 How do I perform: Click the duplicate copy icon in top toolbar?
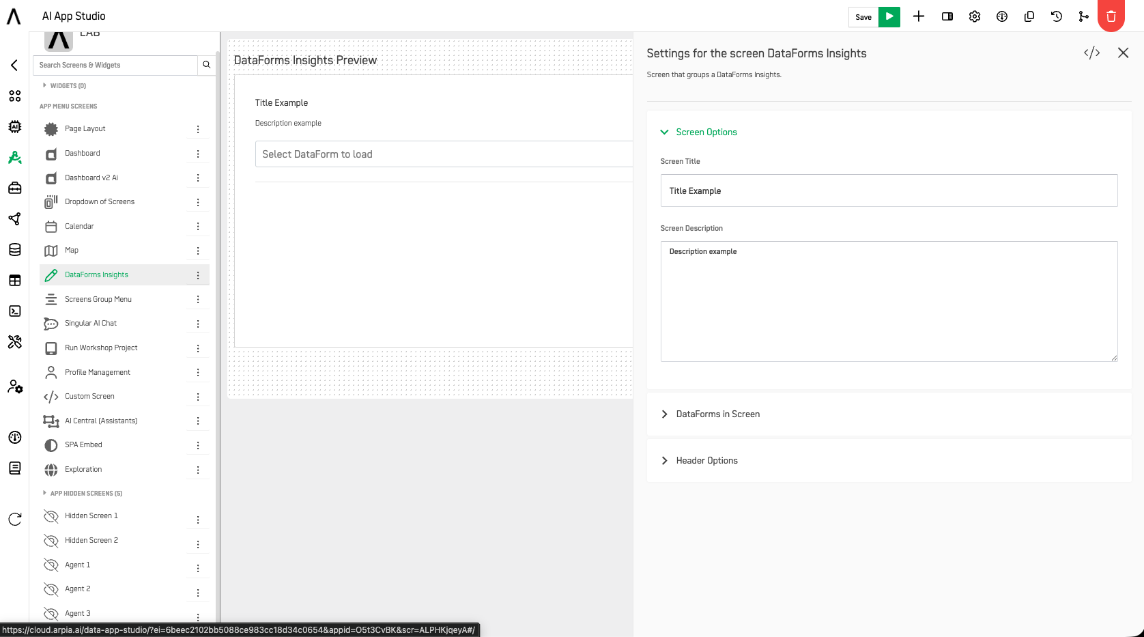pos(1029,16)
